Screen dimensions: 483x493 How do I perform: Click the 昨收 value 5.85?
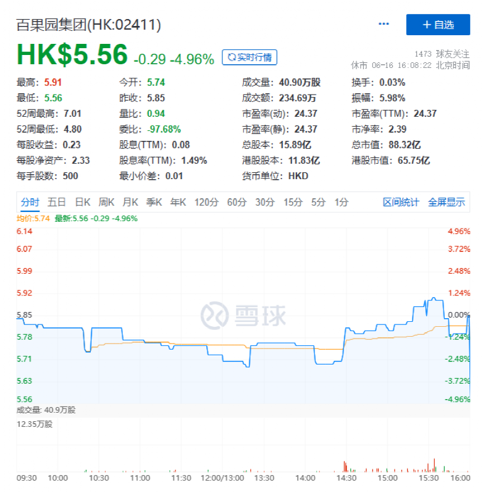click(x=156, y=98)
